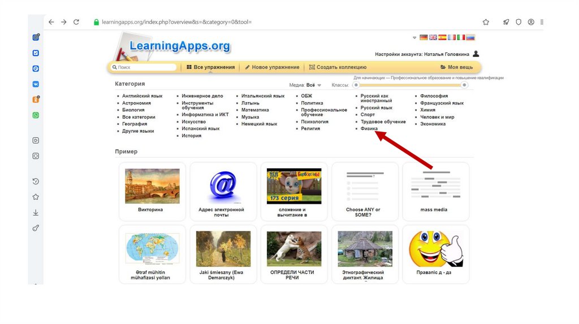
Task: Click the blue sidebar icon below tasks
Action: point(36,68)
